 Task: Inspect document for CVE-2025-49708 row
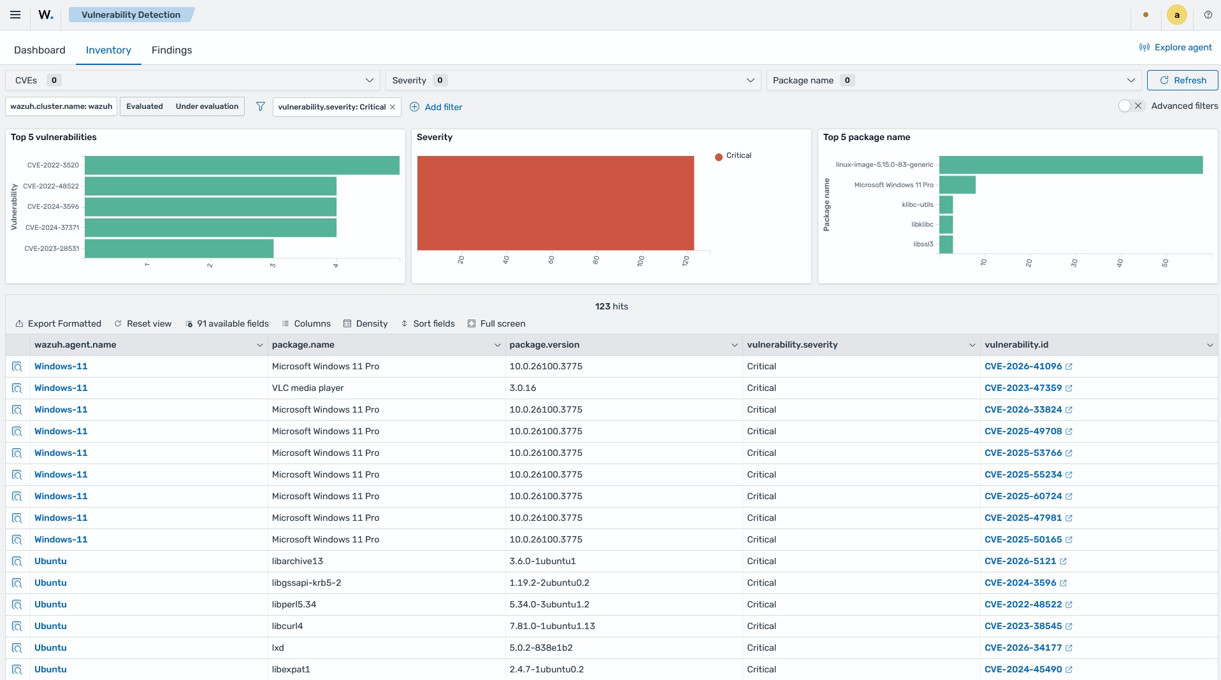(17, 432)
